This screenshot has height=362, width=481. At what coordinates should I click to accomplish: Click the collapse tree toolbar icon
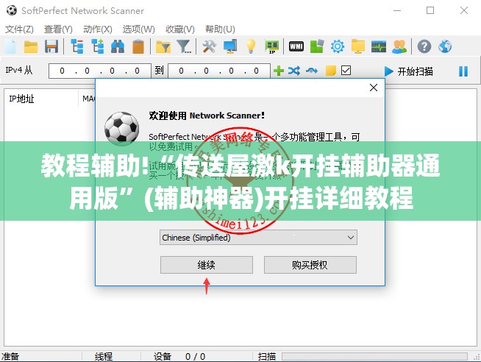[77, 46]
